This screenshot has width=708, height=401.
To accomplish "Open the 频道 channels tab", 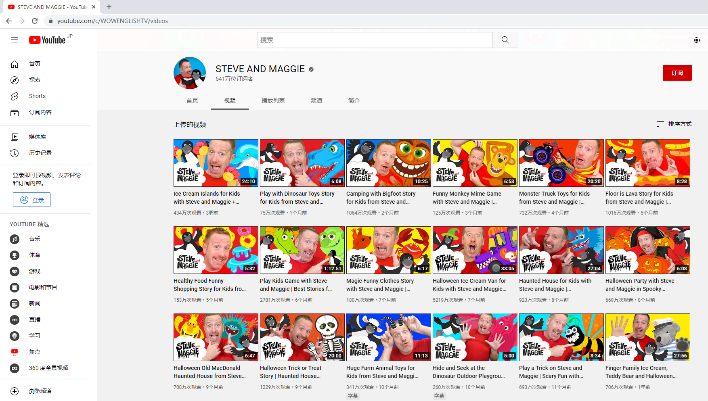I will pyautogui.click(x=316, y=100).
